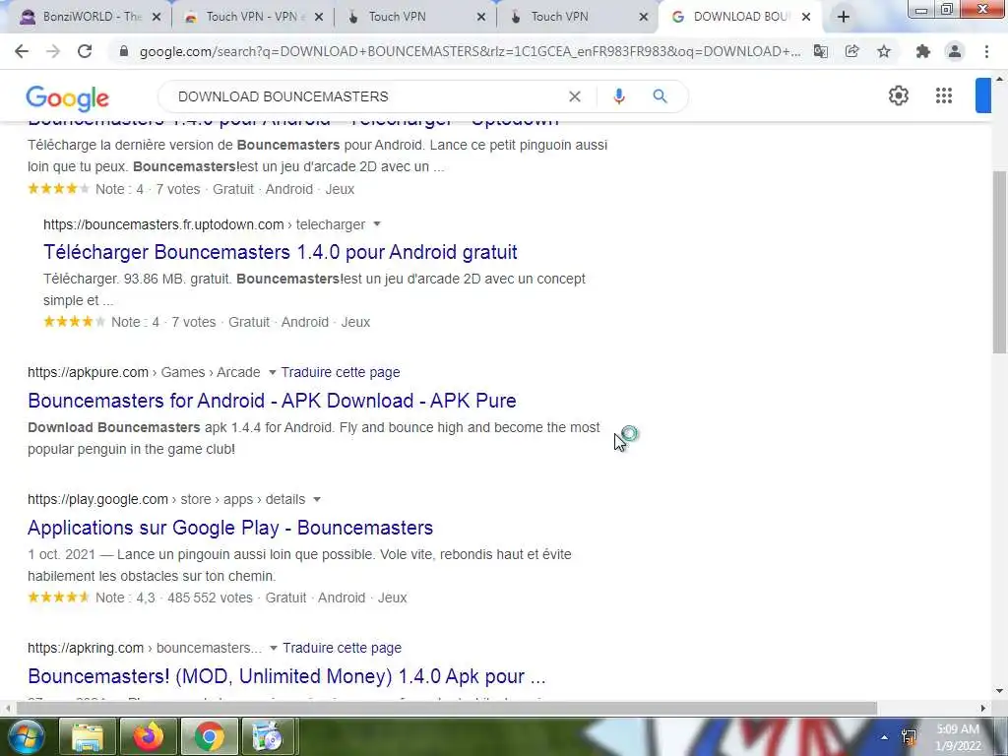Expand options for uptodown telecharger result

(x=377, y=224)
